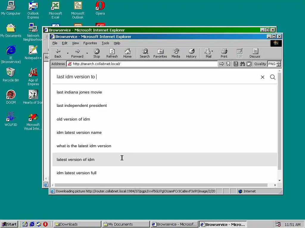Click the bookmark ribbon icon beside the address bar

coord(228,64)
